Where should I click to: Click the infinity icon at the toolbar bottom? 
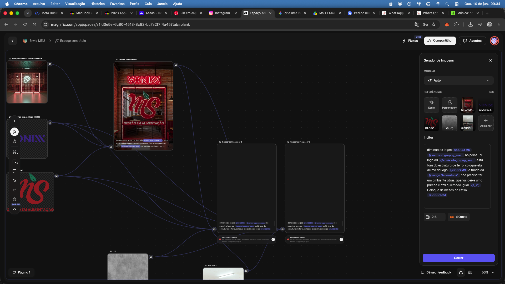(14, 209)
